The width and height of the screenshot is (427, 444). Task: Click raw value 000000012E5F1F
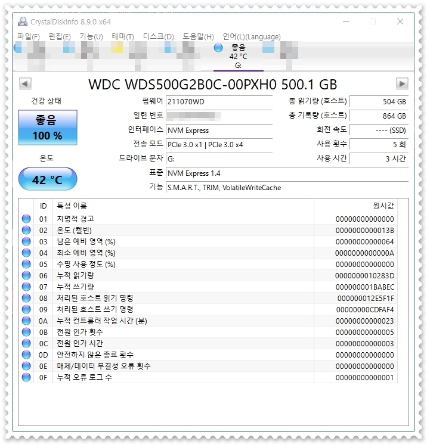click(x=366, y=299)
